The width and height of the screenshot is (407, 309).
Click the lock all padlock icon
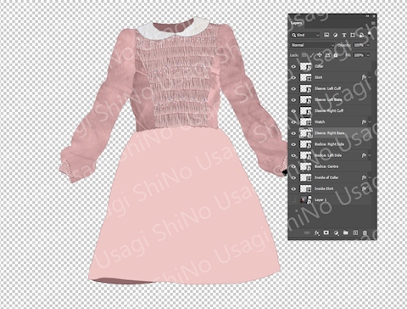pos(336,55)
